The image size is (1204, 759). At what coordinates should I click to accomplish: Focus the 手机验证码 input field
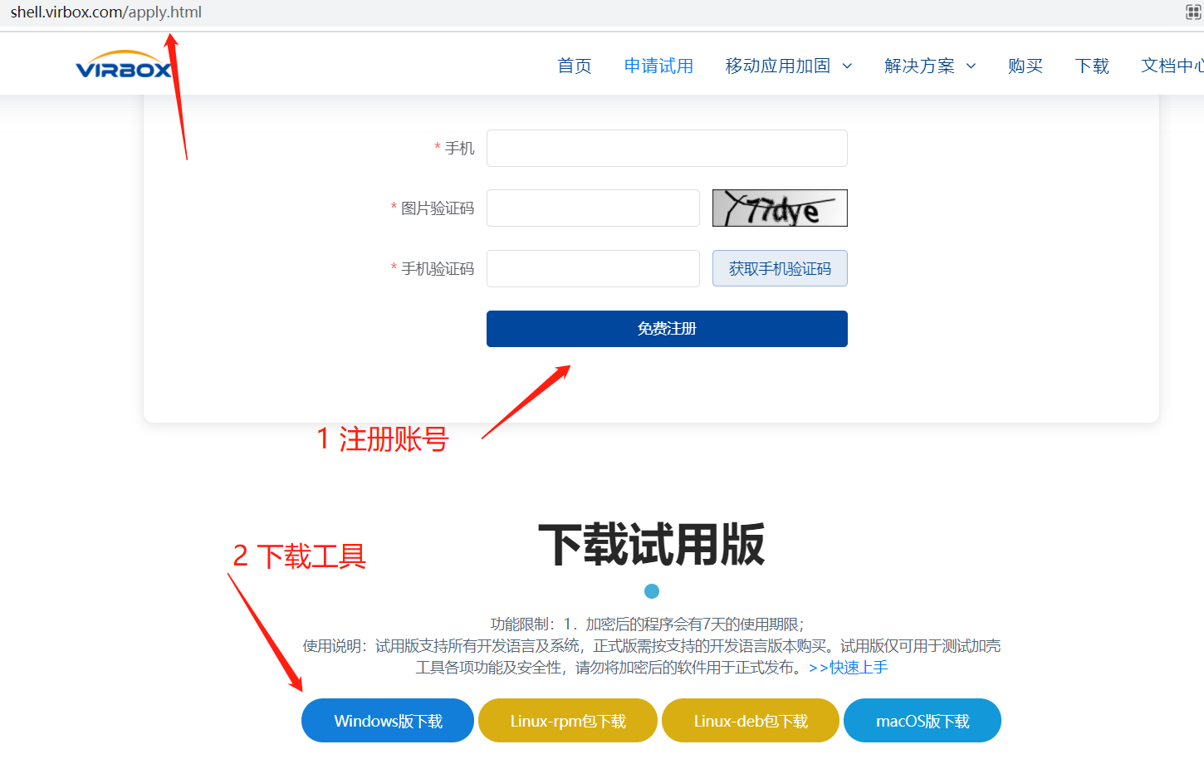pos(593,268)
